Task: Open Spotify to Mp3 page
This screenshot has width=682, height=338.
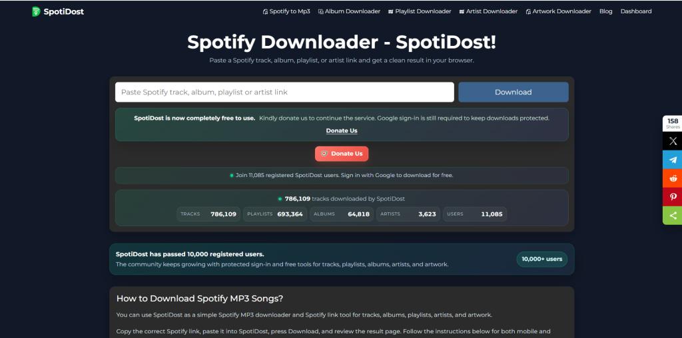Action: tap(286, 11)
